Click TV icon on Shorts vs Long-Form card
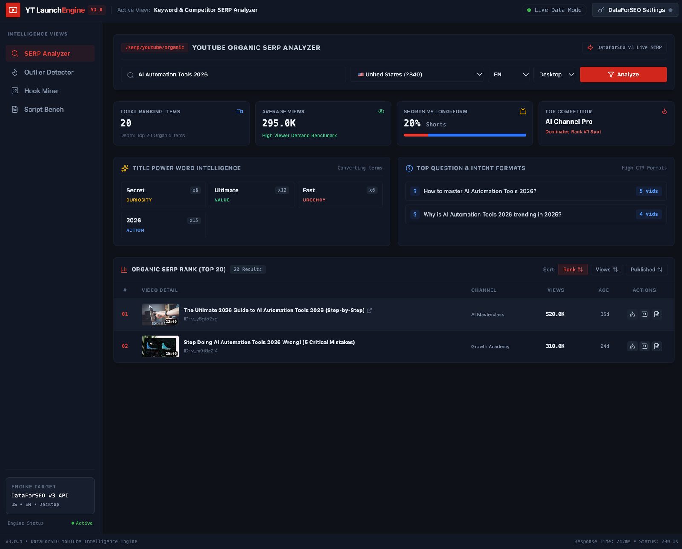Viewport: 682px width, 549px height. pyautogui.click(x=523, y=111)
